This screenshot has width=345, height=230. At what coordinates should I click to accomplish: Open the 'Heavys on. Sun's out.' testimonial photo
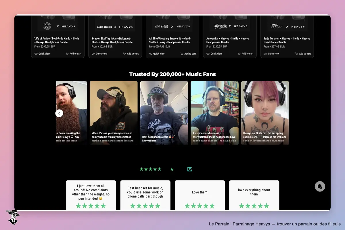click(x=265, y=113)
